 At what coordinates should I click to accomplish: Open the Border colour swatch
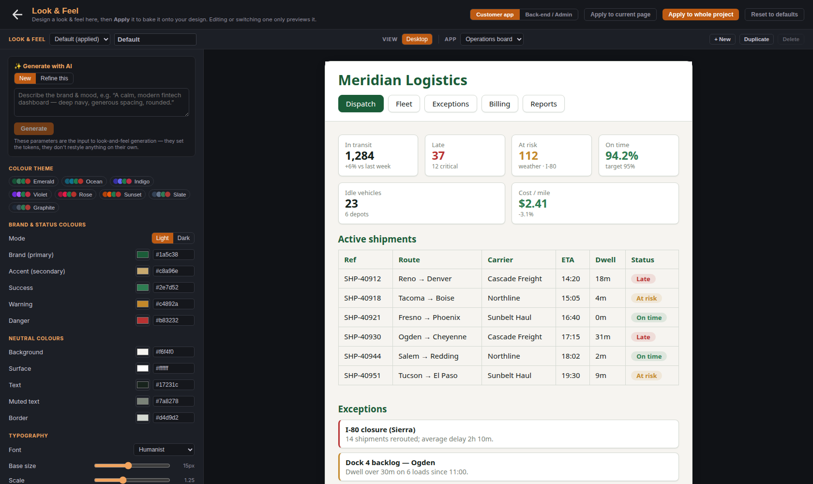coord(143,418)
